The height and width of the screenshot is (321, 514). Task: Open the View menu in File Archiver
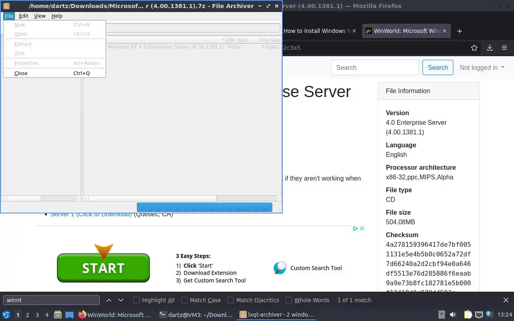coord(40,16)
